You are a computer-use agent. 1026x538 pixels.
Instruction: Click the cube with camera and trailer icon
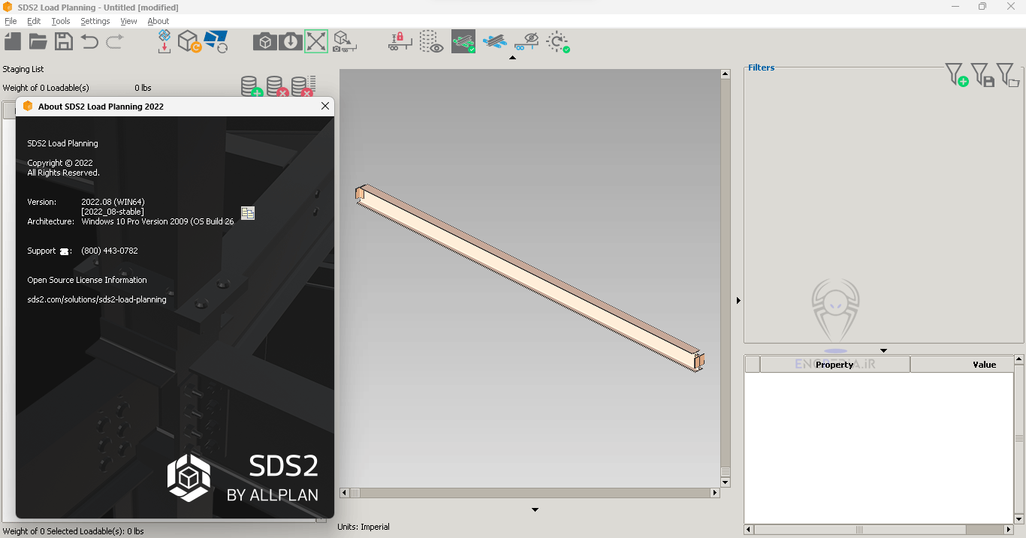click(345, 41)
